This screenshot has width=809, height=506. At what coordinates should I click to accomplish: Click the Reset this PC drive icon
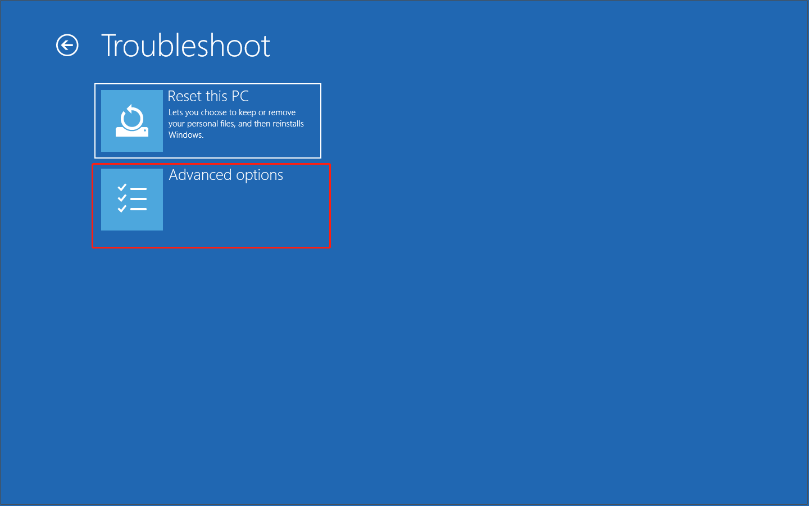pos(132,121)
